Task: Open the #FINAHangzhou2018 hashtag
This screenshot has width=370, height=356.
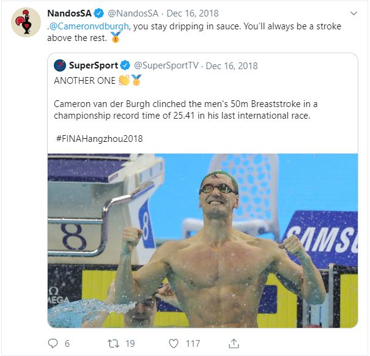Action: (x=99, y=139)
